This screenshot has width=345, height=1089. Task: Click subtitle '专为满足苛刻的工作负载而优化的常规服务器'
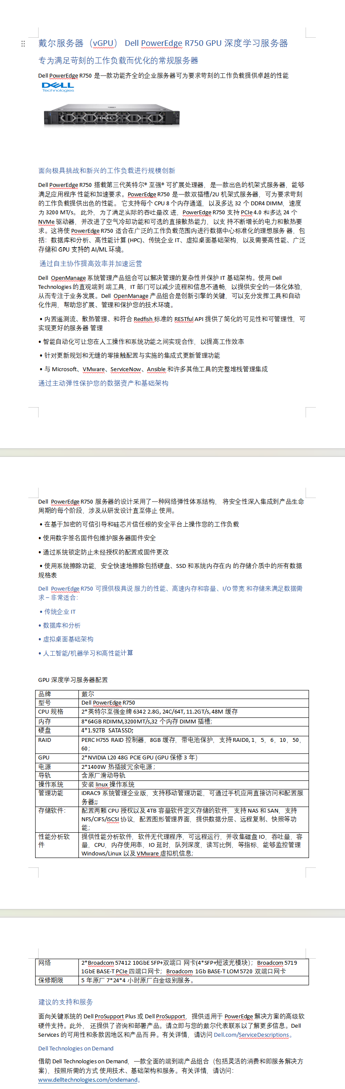point(118,60)
